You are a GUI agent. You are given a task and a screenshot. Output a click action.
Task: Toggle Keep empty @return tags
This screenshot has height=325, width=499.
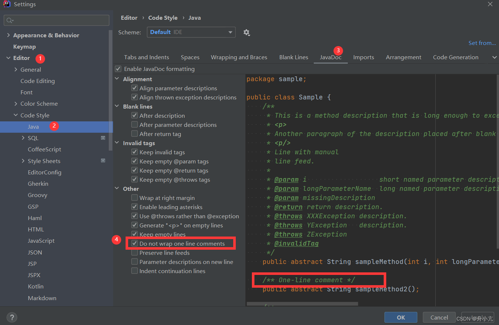[x=135, y=170]
